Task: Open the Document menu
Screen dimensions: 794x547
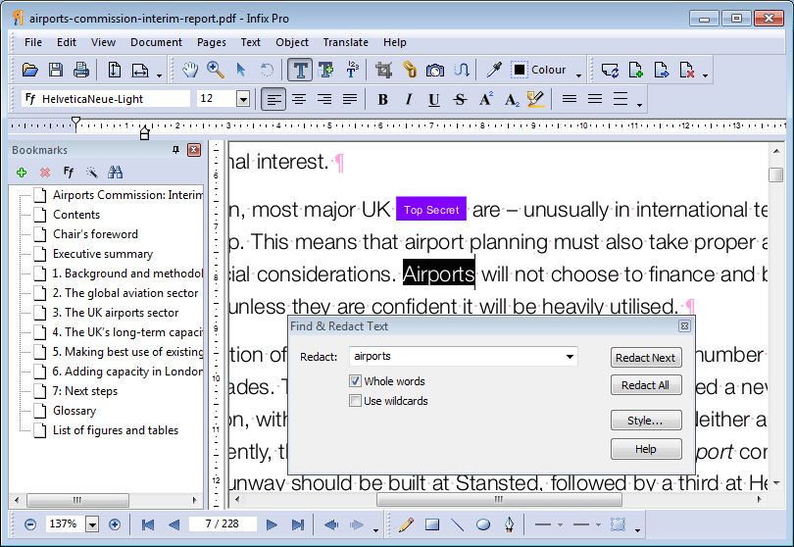Action: (x=156, y=42)
